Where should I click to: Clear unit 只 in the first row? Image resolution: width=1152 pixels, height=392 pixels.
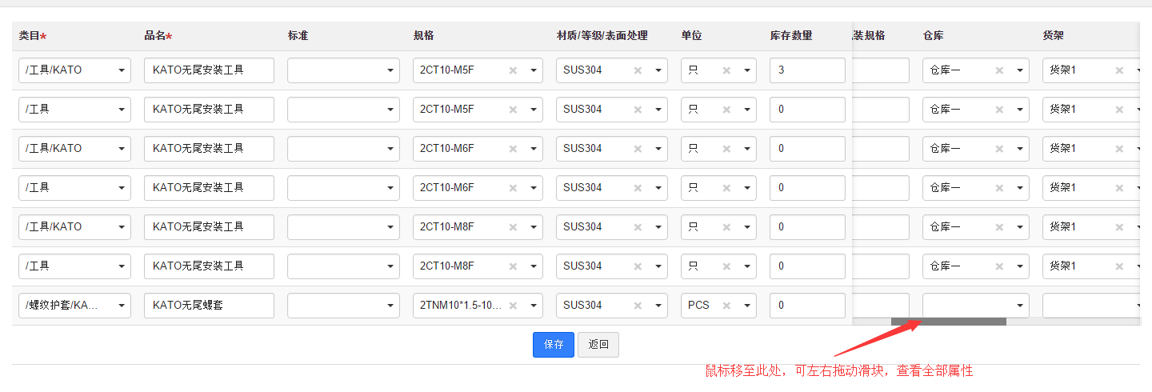pos(726,70)
